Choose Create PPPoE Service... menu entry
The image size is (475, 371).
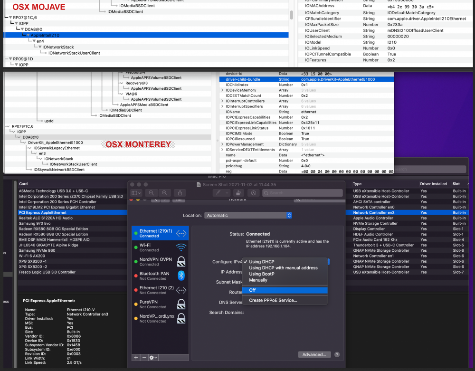tap(285, 300)
